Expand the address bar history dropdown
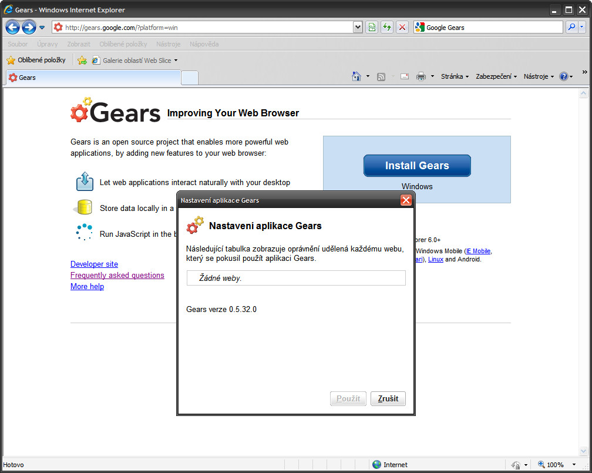This screenshot has width=592, height=473. pyautogui.click(x=358, y=27)
